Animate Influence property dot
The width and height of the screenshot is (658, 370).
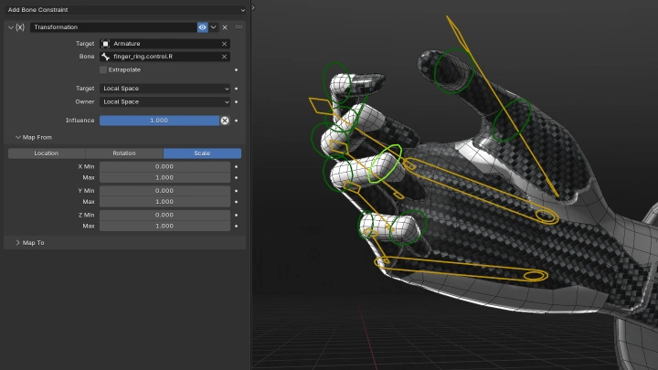(x=237, y=121)
